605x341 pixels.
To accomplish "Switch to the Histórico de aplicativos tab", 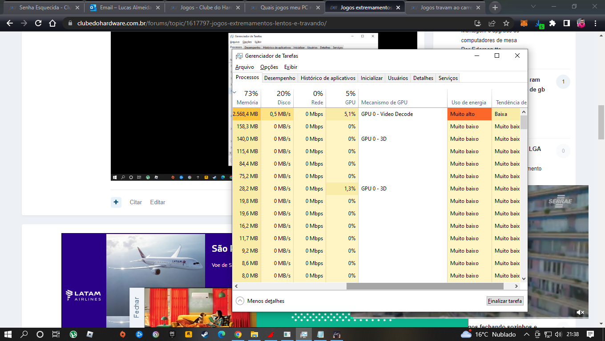I will coord(328,78).
